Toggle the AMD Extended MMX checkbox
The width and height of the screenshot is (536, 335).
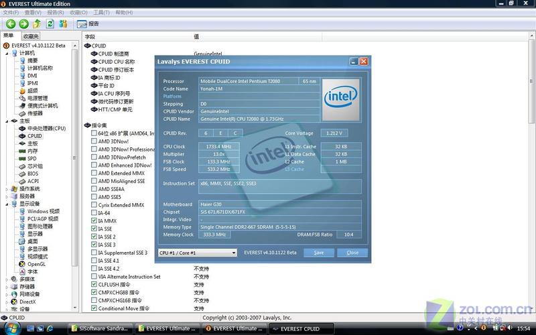[94, 173]
